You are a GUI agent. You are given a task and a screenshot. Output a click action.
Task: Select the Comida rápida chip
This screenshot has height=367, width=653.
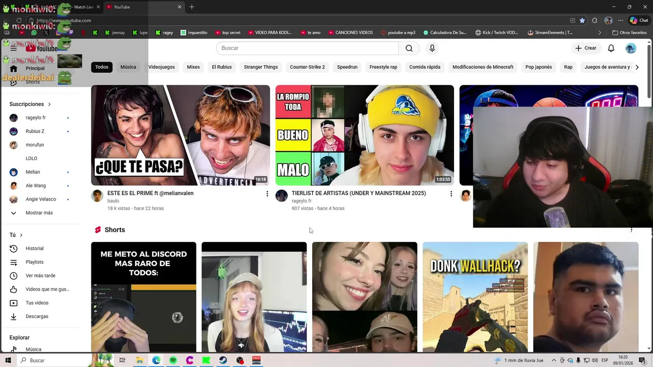pos(424,67)
